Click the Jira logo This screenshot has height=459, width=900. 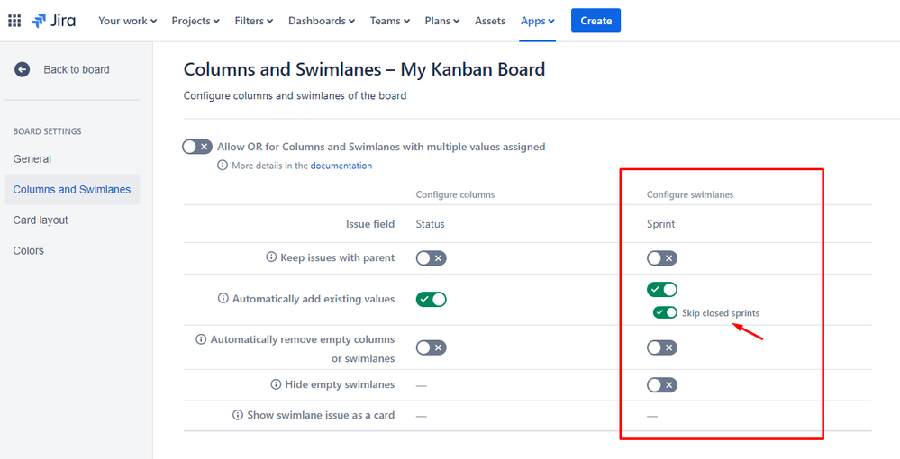coord(53,21)
